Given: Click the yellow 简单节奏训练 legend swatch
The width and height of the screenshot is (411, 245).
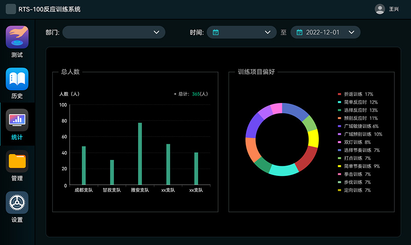Looking at the screenshot, I should [x=340, y=166].
